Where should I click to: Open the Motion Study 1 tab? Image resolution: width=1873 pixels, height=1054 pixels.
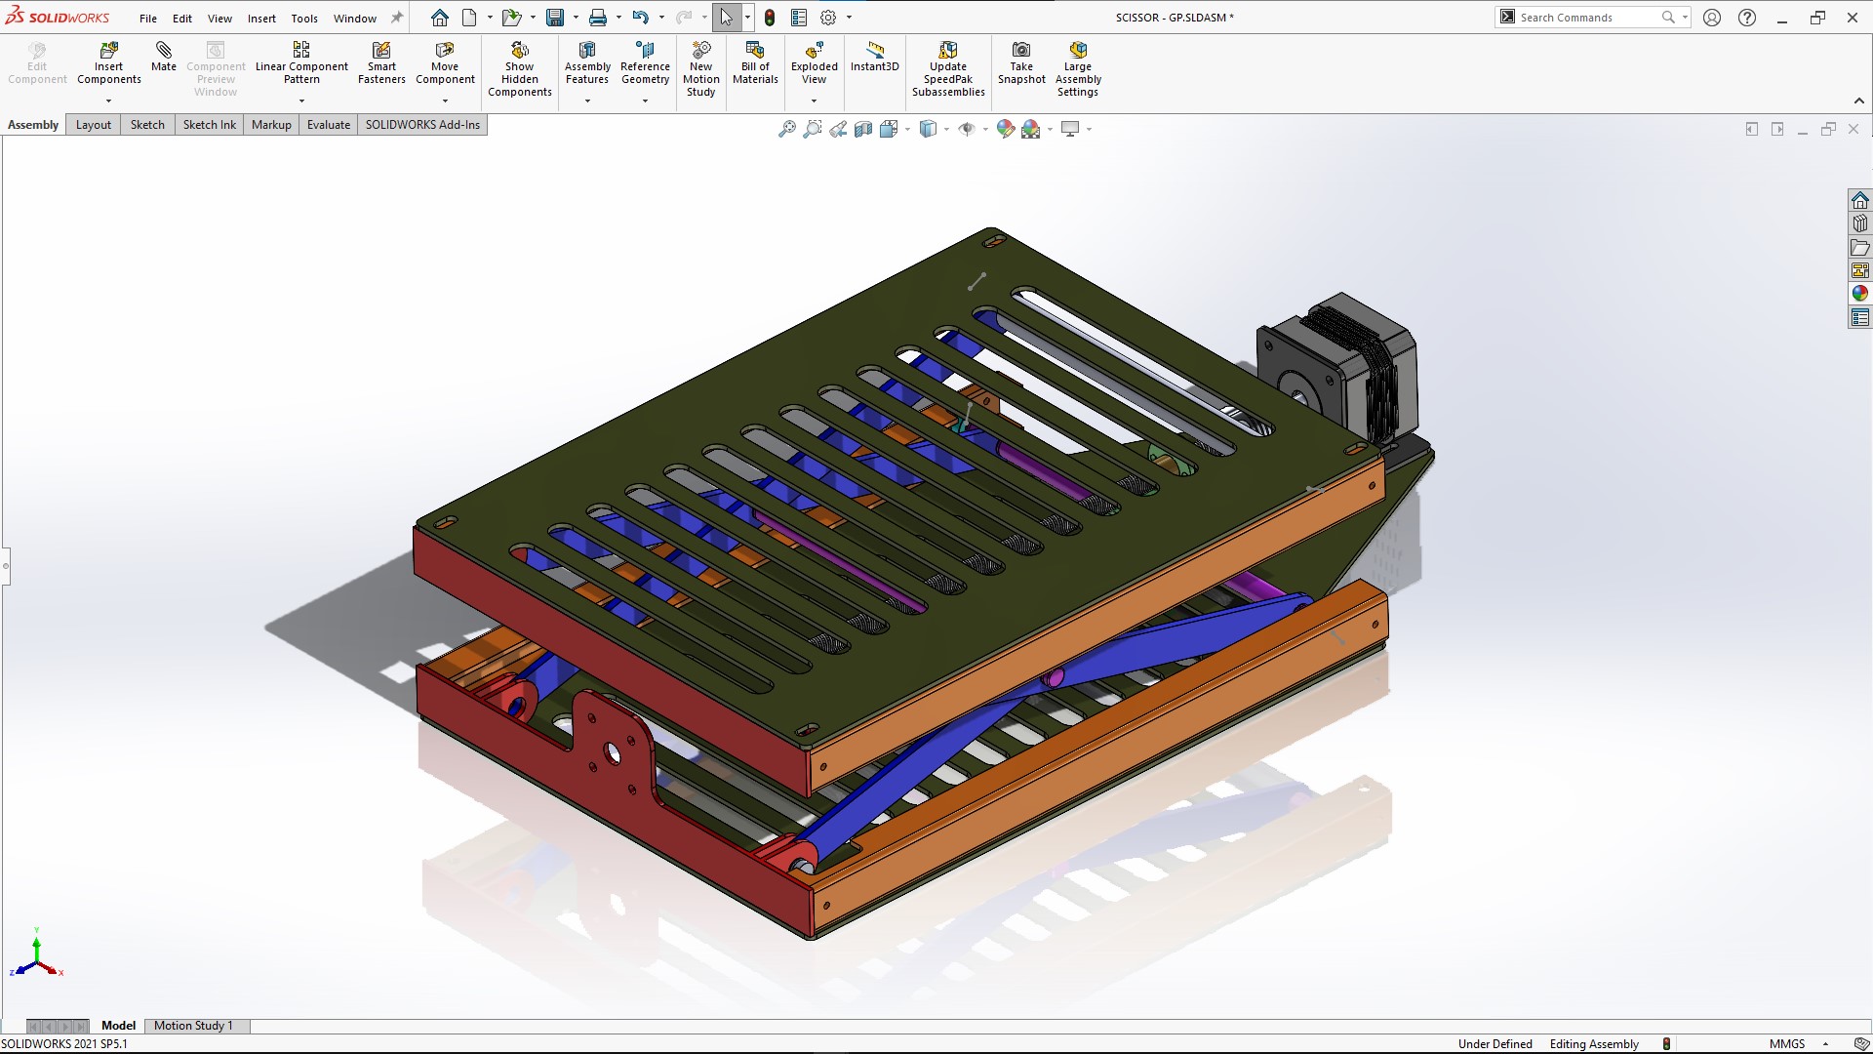click(x=193, y=1026)
